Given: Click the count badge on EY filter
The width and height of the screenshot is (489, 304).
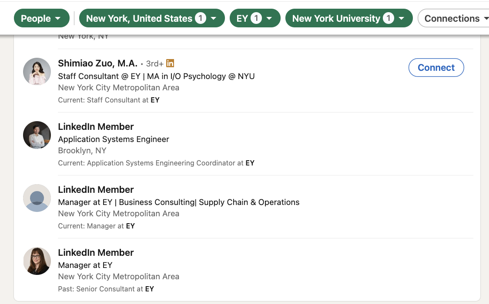Looking at the screenshot, I should pyautogui.click(x=256, y=18).
